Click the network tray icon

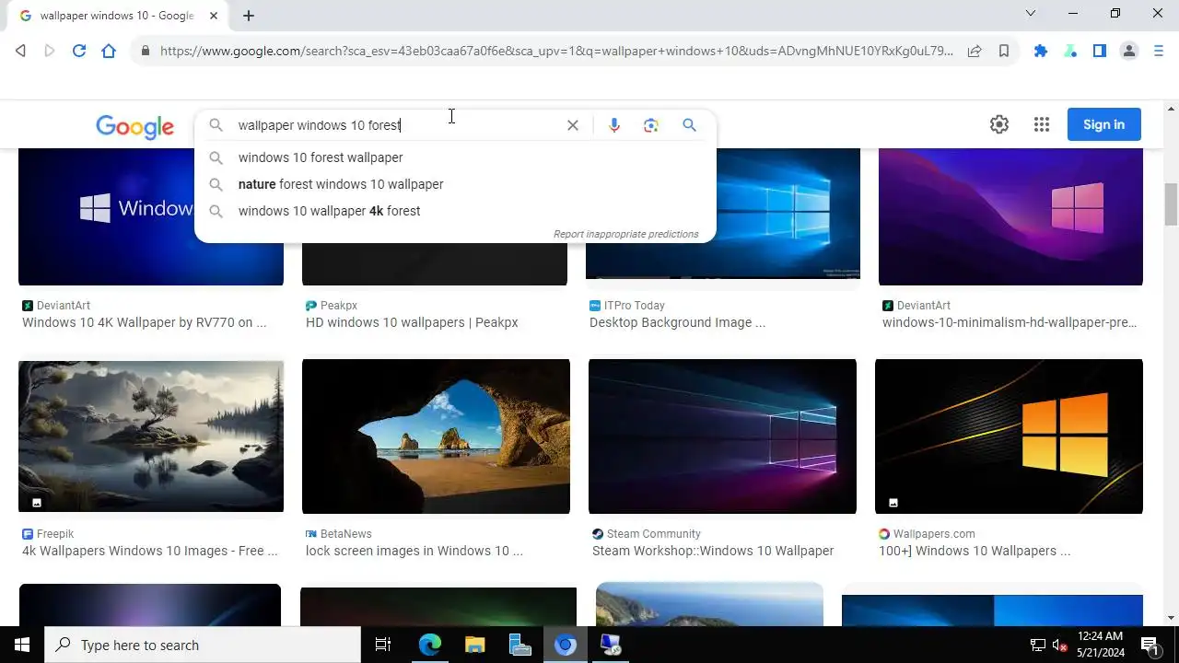1038,645
